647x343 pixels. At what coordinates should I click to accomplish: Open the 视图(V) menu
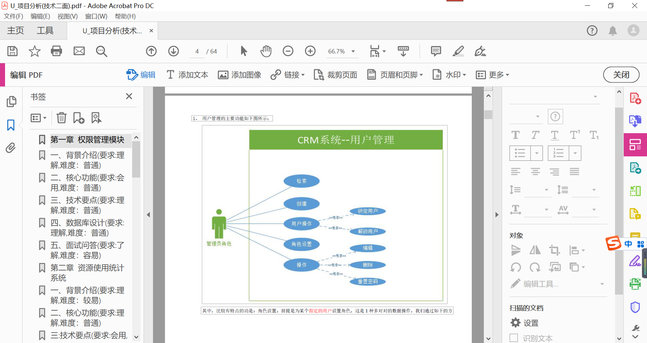pos(67,16)
